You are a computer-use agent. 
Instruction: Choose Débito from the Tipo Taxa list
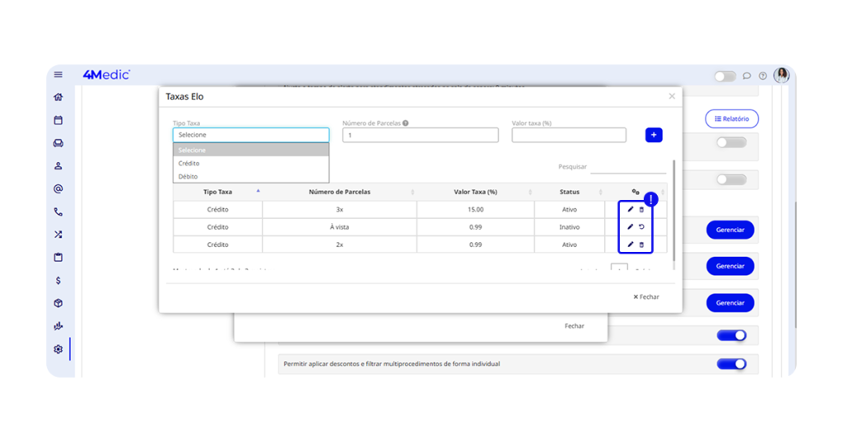pyautogui.click(x=189, y=176)
